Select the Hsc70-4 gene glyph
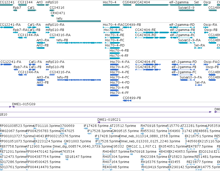Viewport: 220px width, 171px height. point(111,5)
